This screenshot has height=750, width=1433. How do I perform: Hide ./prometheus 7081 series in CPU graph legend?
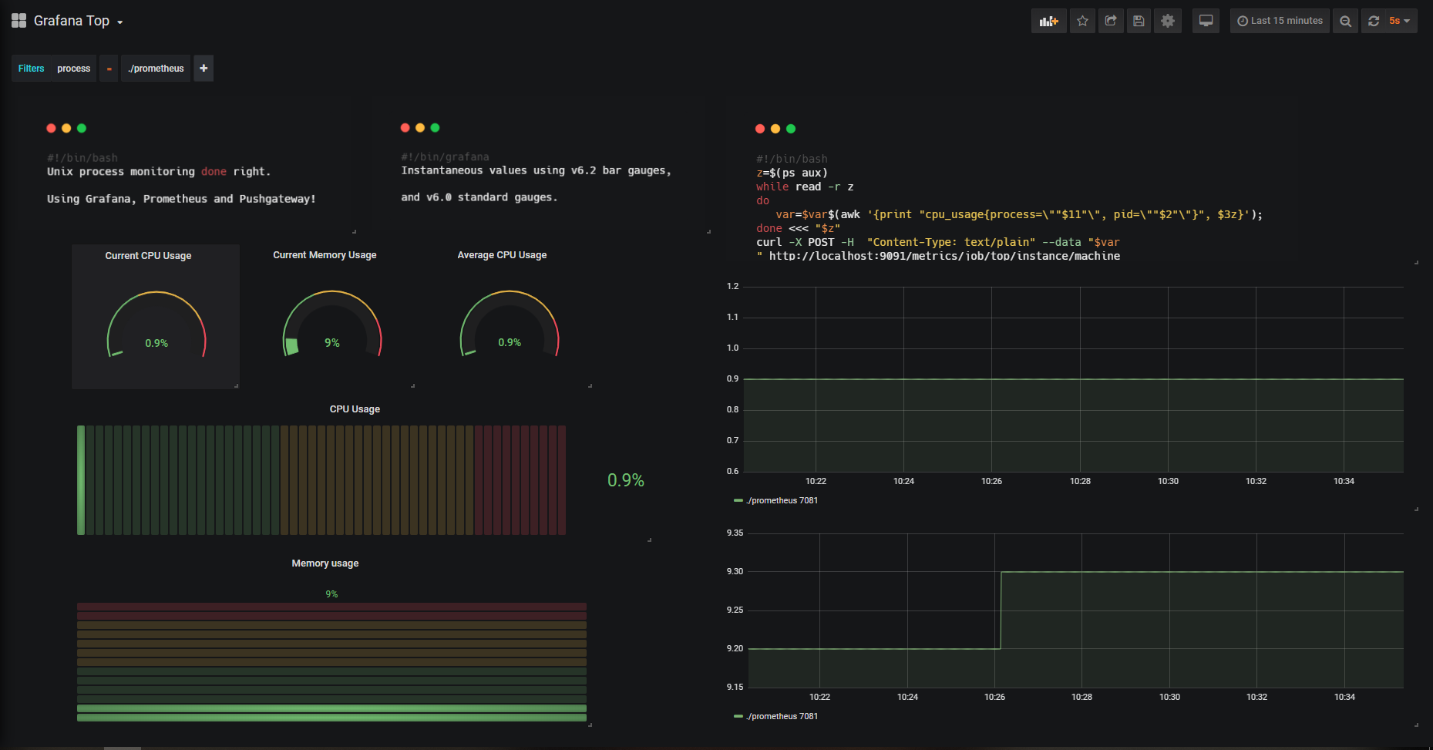point(781,500)
